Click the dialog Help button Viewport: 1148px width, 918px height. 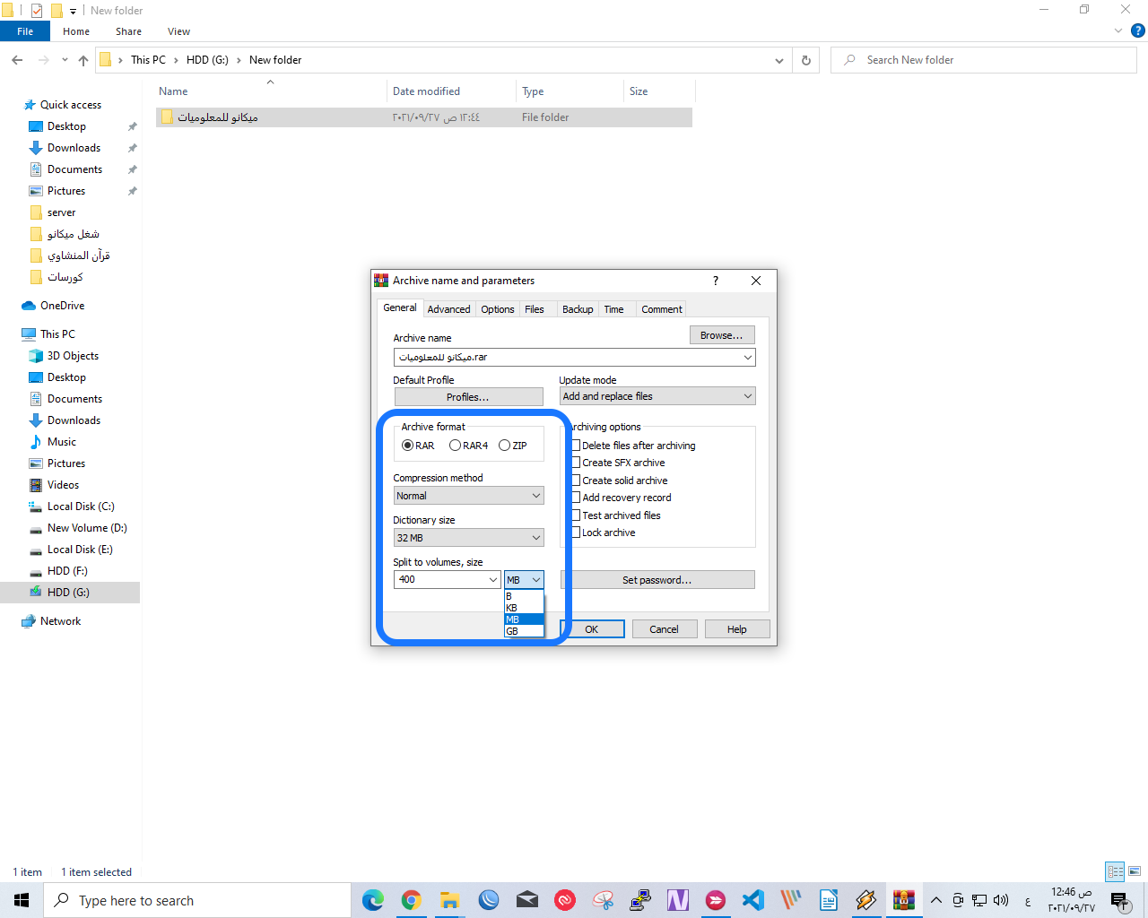click(737, 629)
